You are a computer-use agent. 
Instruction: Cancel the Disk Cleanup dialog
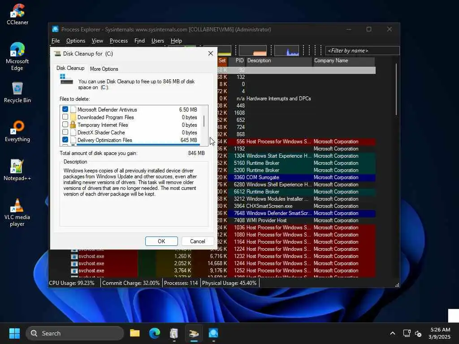coord(198,241)
